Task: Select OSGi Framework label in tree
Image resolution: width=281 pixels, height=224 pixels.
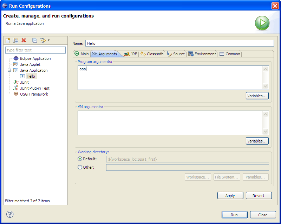Action: coord(34,94)
